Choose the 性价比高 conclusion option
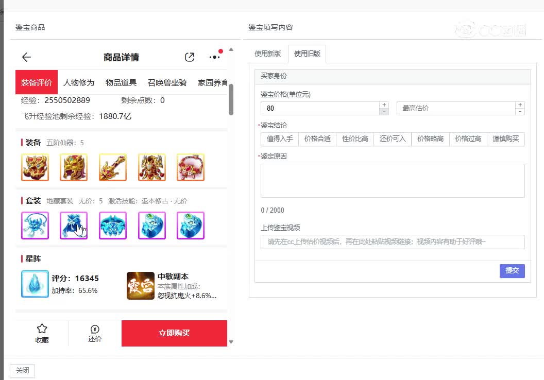This screenshot has height=380, width=544. [355, 139]
